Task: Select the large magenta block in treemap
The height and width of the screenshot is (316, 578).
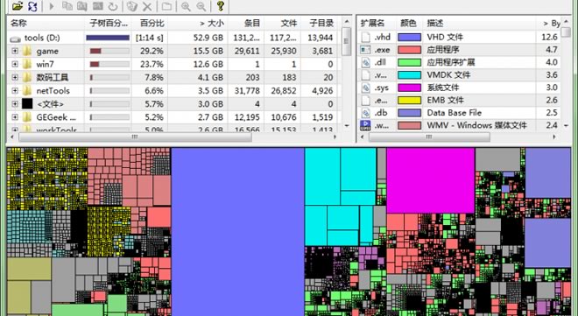Action: tap(431, 180)
